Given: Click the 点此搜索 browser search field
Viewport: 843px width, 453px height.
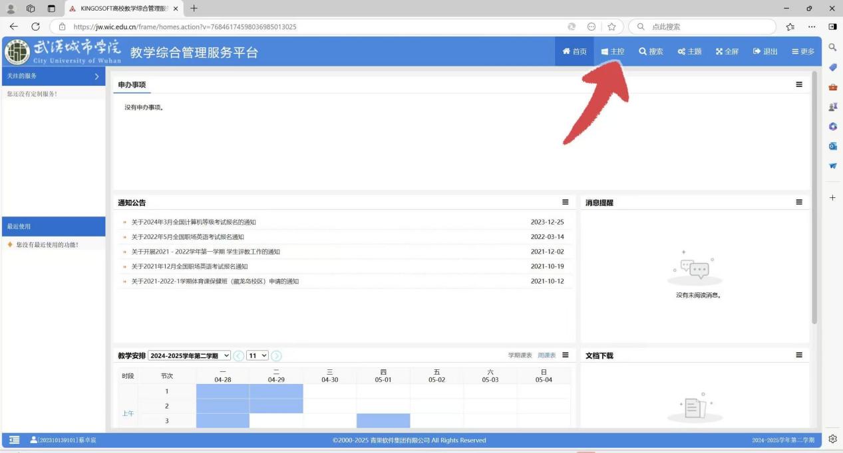Looking at the screenshot, I should click(705, 27).
